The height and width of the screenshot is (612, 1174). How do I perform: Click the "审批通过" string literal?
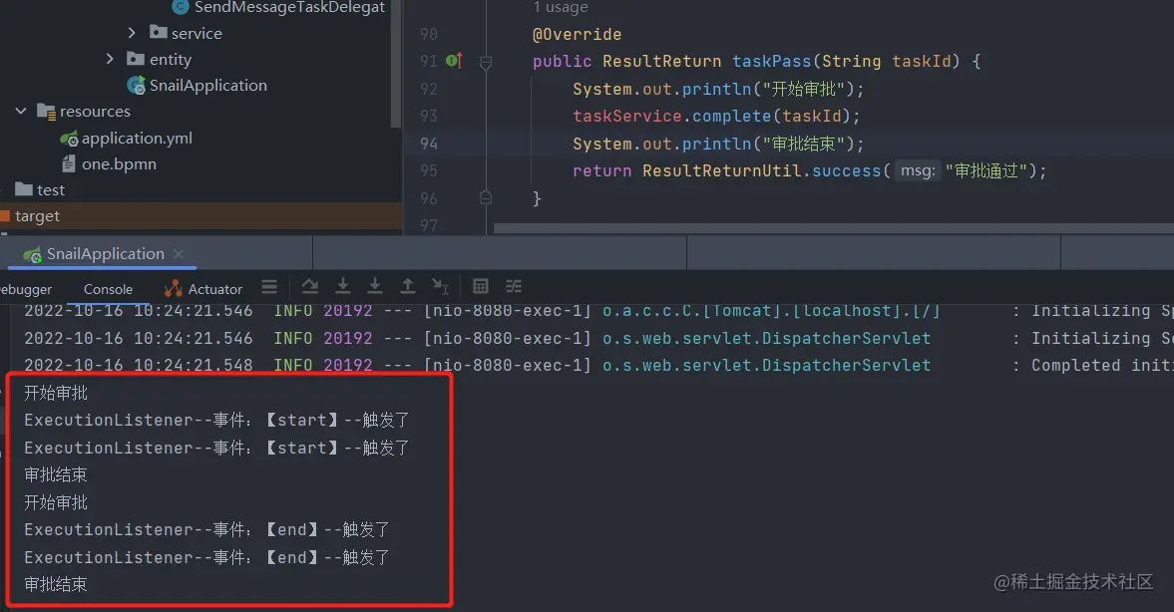tap(985, 170)
